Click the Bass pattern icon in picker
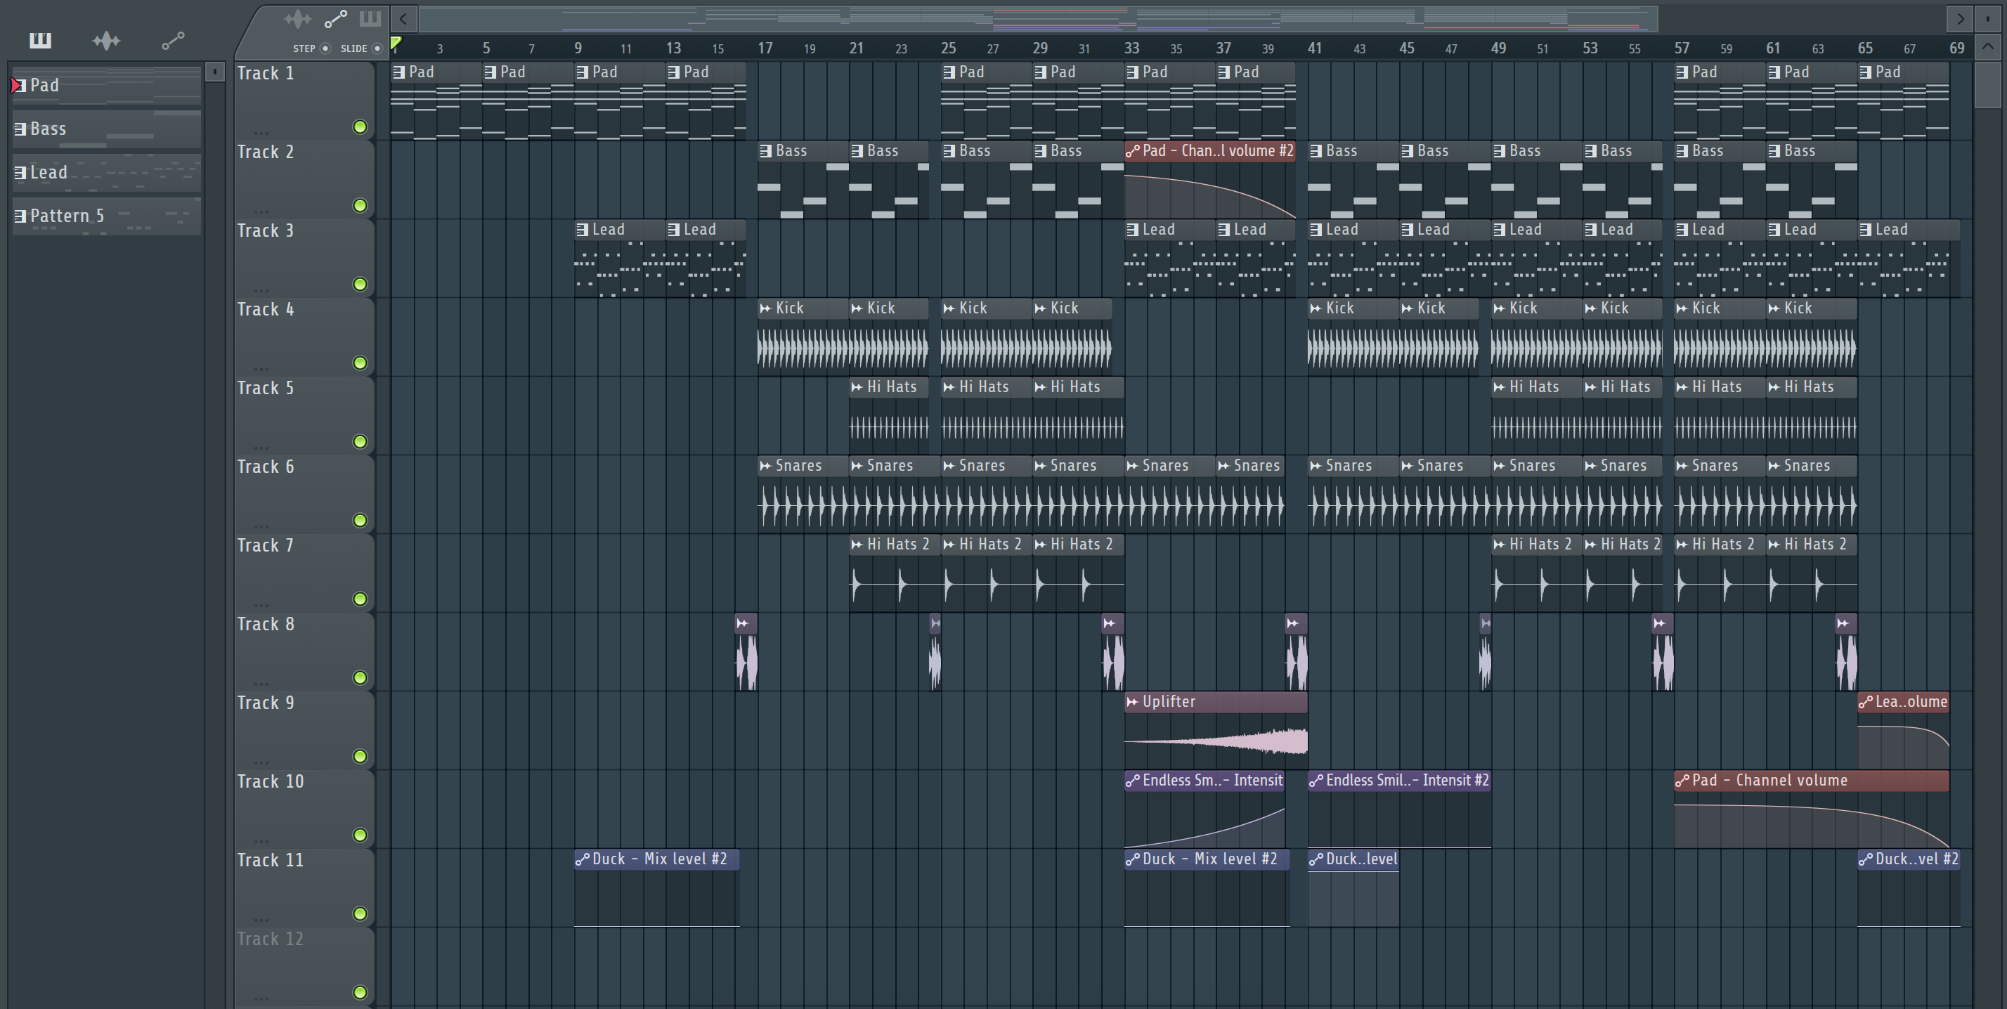The image size is (2007, 1009). pos(20,129)
